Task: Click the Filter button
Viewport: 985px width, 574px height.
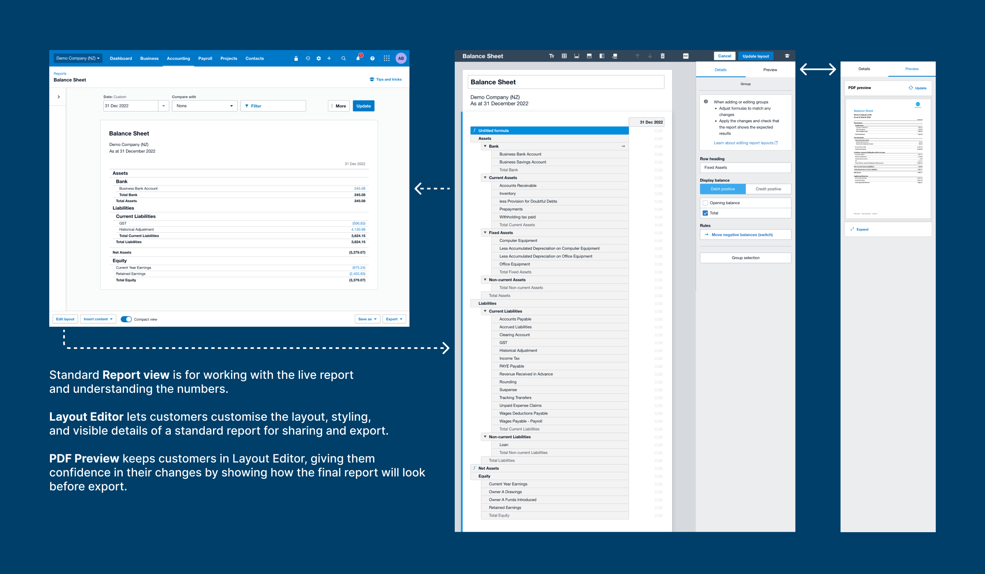Action: [273, 106]
